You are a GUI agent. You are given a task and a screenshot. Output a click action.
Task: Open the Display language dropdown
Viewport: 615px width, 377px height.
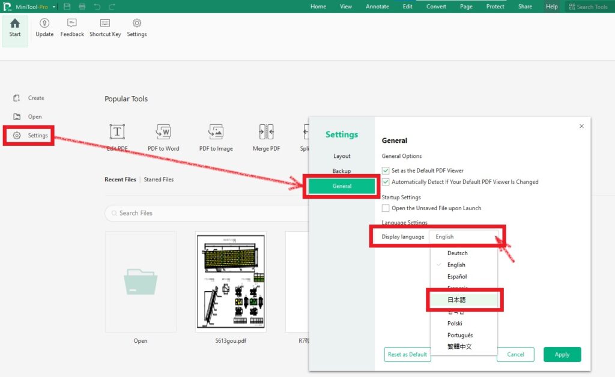coord(464,237)
